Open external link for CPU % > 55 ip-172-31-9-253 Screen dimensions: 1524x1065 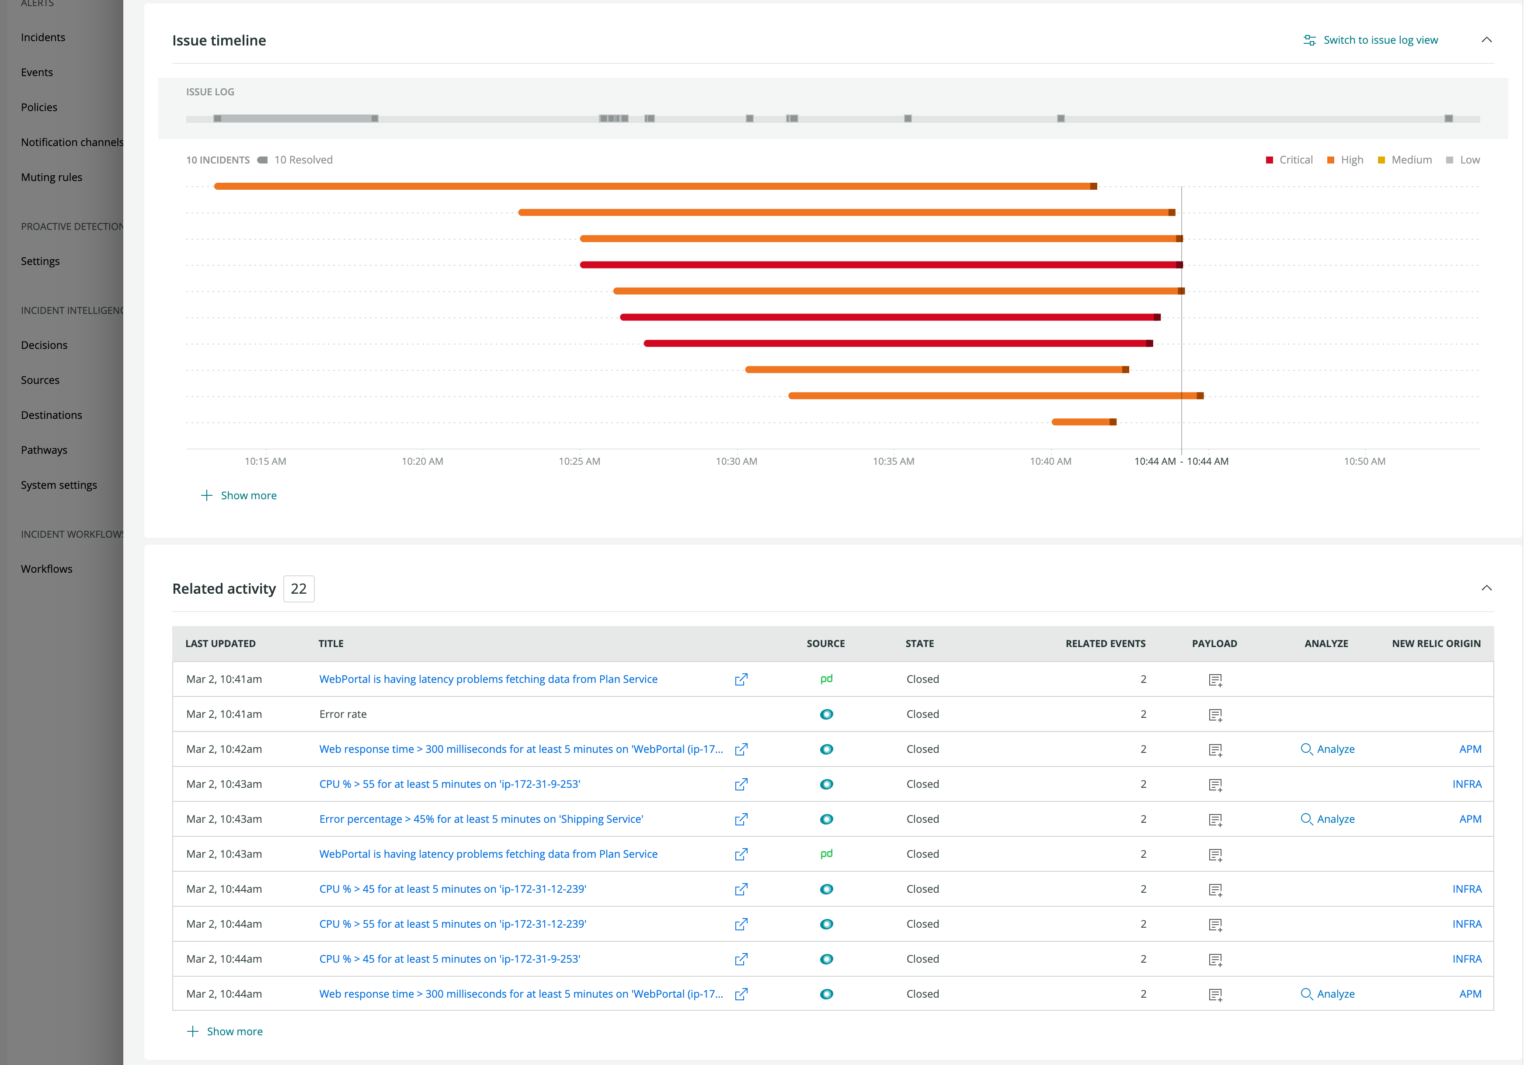point(741,785)
